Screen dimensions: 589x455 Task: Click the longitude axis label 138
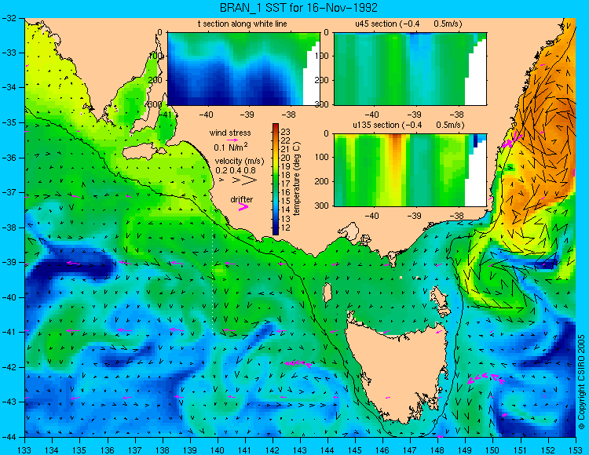tap(163, 450)
